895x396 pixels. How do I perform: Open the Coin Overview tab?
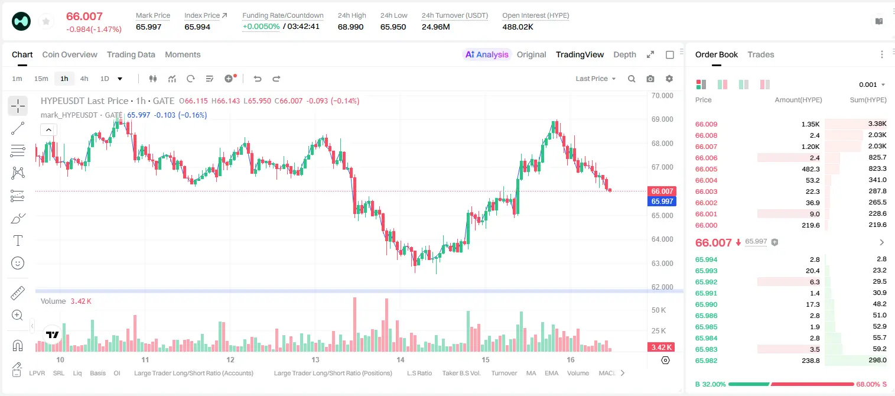click(70, 54)
